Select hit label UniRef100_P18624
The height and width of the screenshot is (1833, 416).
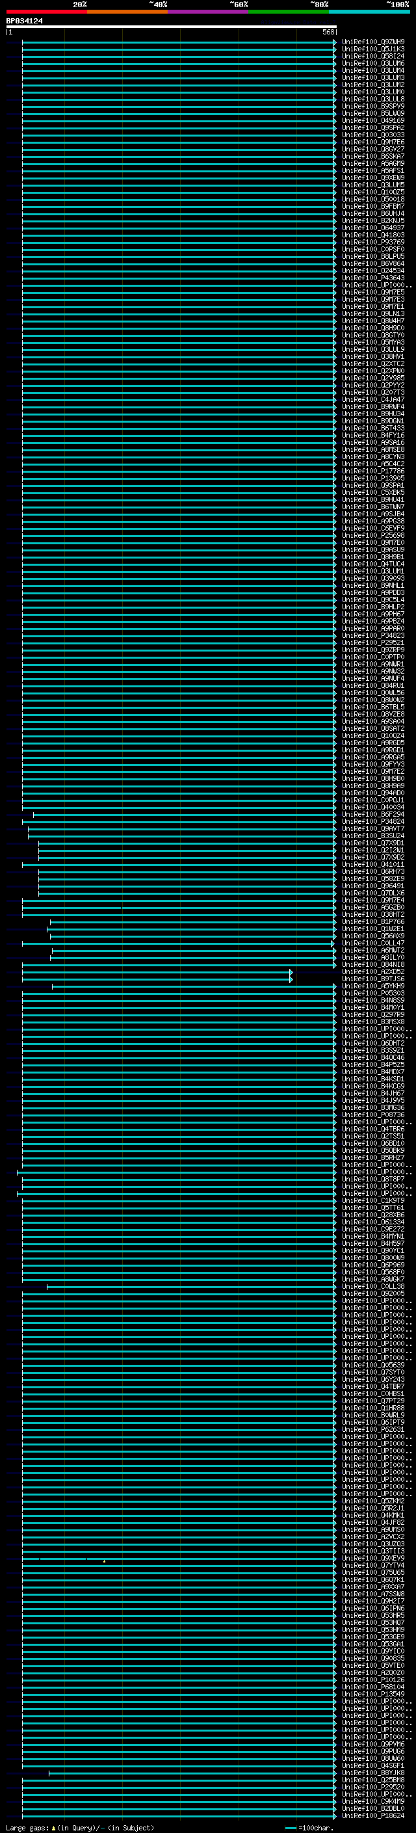click(373, 1816)
